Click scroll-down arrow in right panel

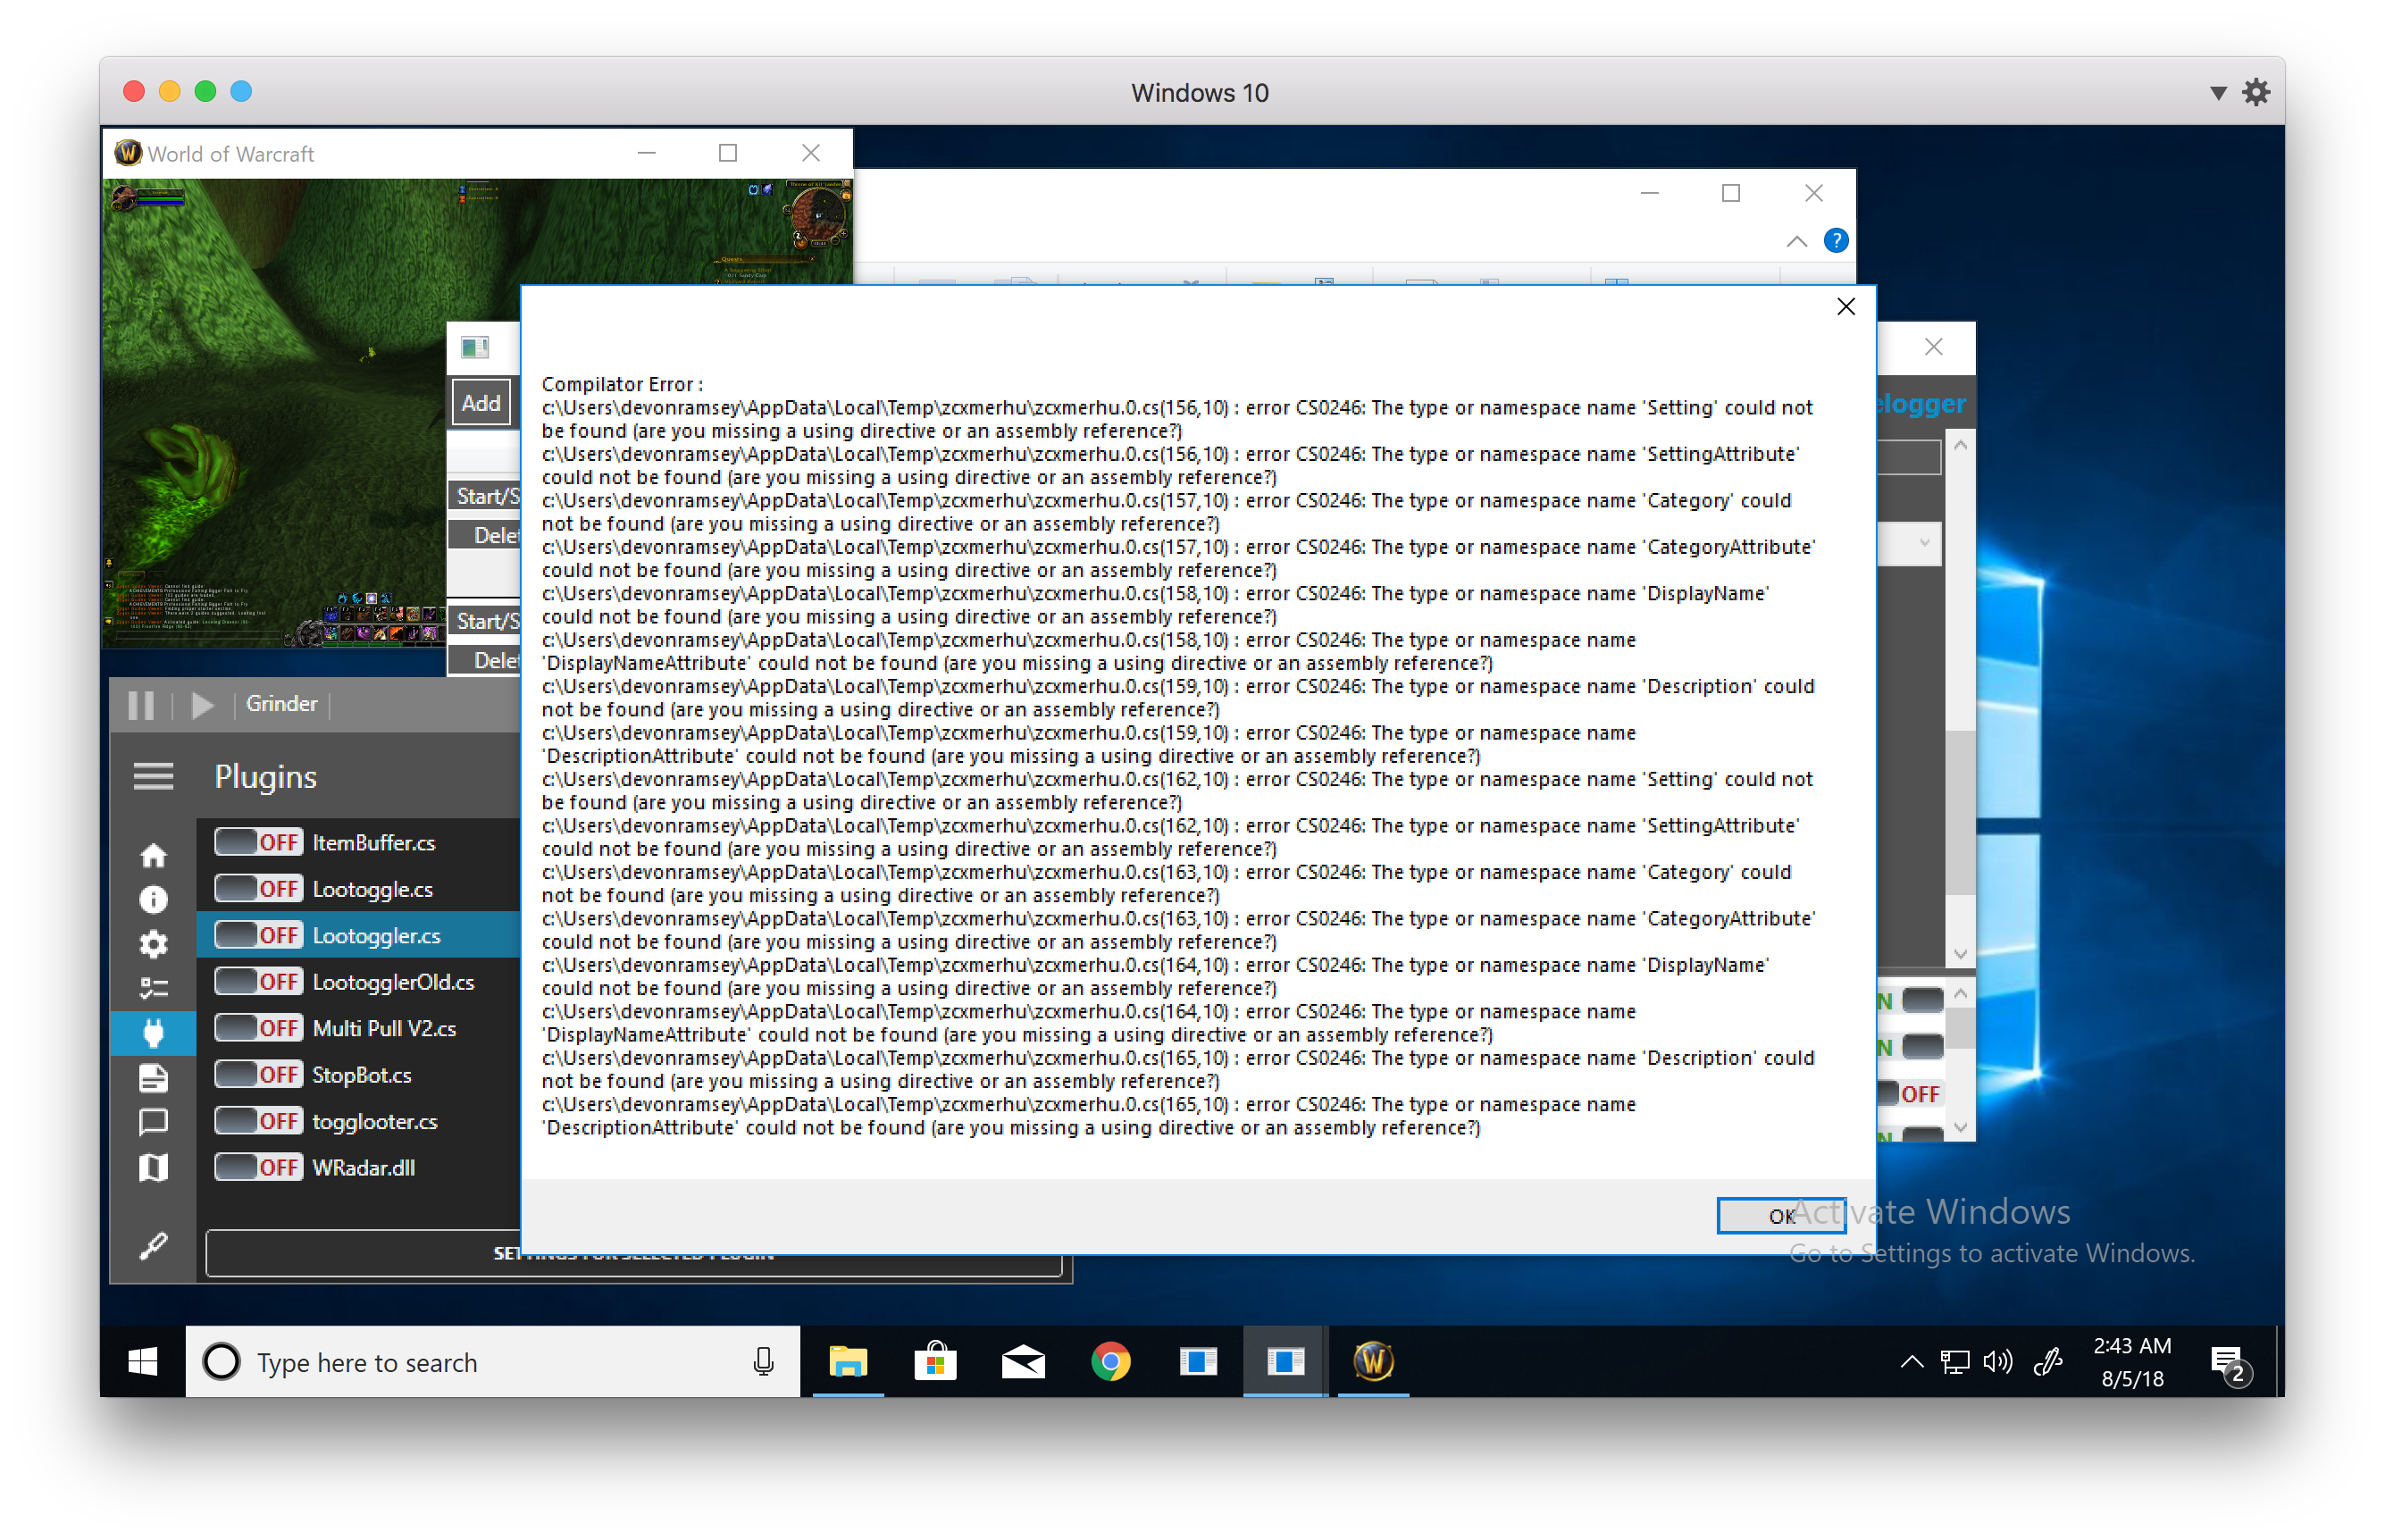click(x=1960, y=955)
